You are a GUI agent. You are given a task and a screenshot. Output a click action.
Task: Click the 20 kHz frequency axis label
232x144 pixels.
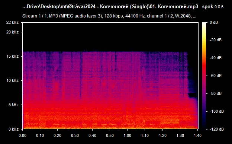12,32
